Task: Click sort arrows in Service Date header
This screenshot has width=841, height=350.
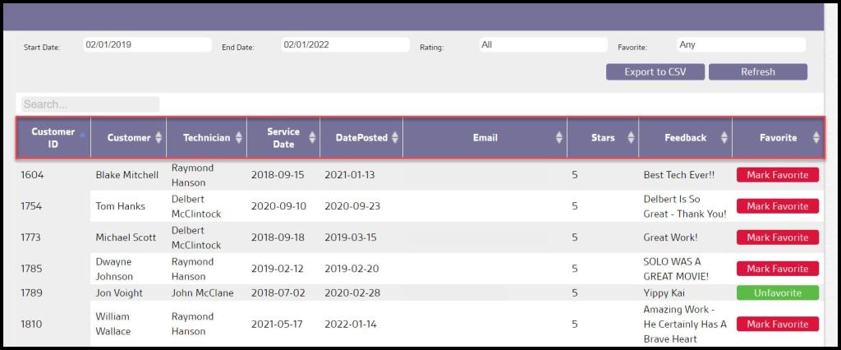Action: (312, 138)
